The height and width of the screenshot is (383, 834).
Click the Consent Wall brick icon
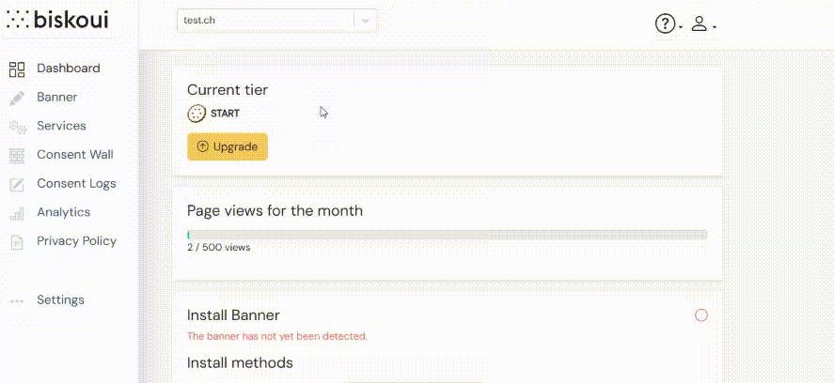[17, 155]
